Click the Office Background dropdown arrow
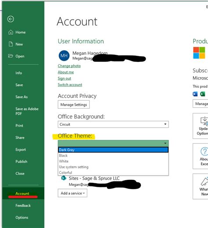208x228 pixels. [165, 124]
